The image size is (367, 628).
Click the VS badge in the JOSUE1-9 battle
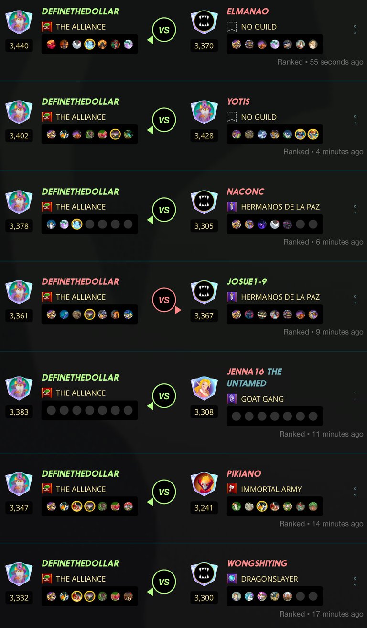(164, 300)
